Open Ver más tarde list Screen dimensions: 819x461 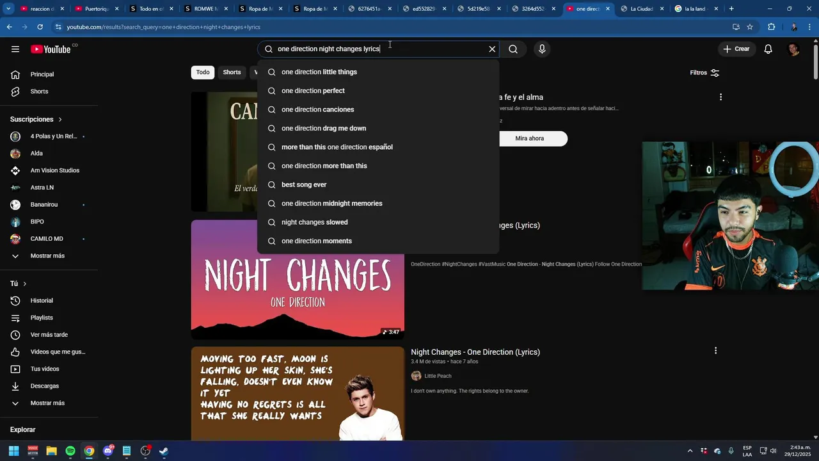49,335
